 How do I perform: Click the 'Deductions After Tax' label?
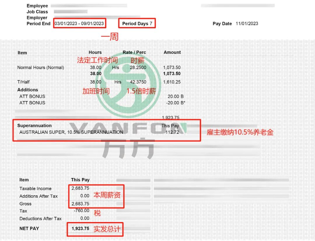(40, 219)
